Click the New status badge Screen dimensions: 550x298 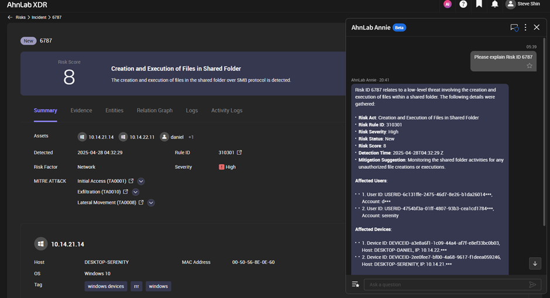click(29, 41)
